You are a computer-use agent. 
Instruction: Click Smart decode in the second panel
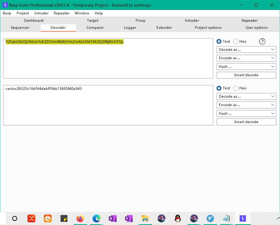[246, 122]
